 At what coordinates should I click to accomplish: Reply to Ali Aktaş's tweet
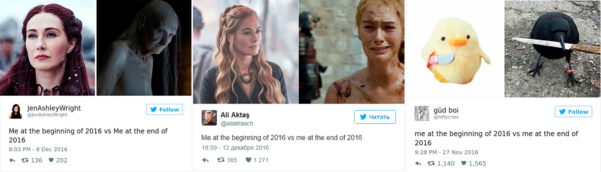point(206,160)
